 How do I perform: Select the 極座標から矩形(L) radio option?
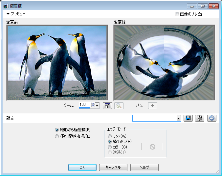click(x=57, y=136)
